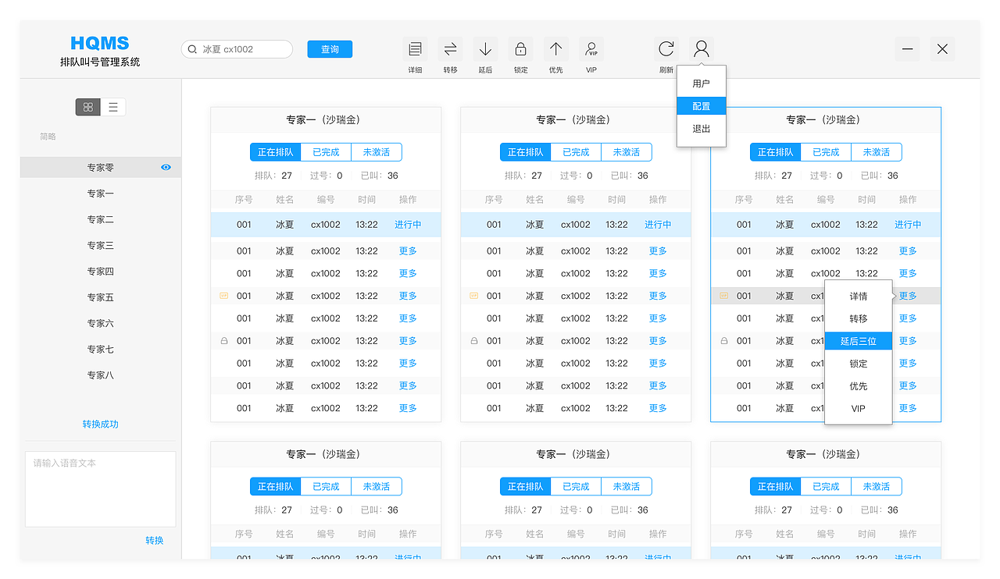This screenshot has width=1000, height=579.
Task: Select 配置 from the user dropdown menu
Action: (701, 105)
